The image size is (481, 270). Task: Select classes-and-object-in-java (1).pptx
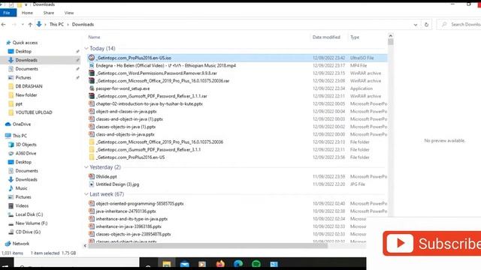[x=129, y=119]
